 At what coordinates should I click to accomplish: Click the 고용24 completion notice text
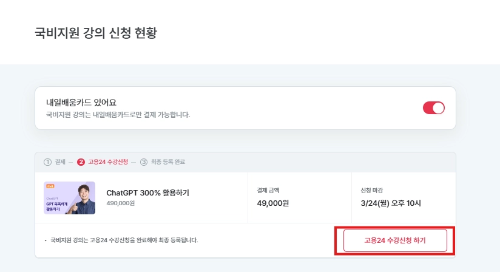(x=124, y=240)
